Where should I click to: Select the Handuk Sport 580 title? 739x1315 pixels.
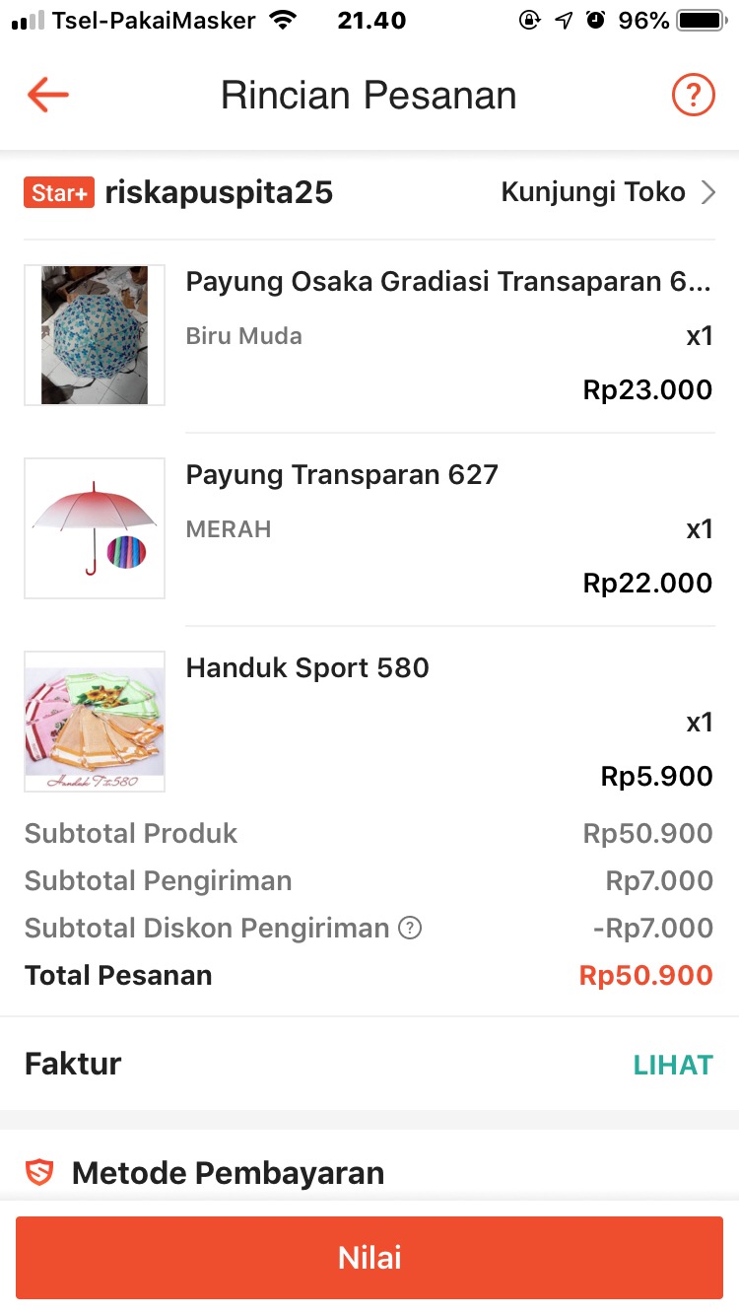pos(307,668)
